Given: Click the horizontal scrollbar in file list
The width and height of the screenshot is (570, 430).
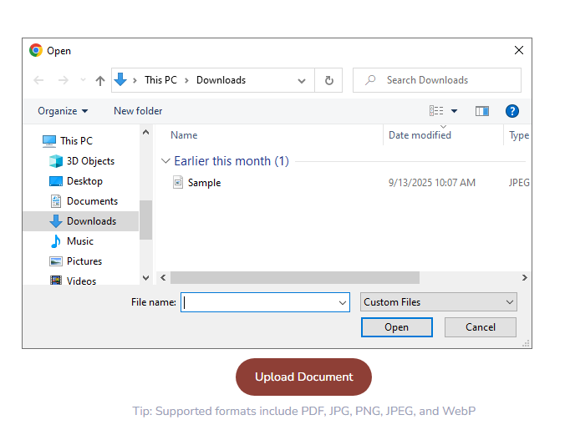Looking at the screenshot, I should [294, 278].
